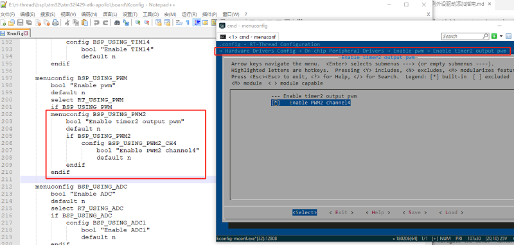Toggle the show all characters pilcrow icon
514x245 pixels.
pos(188,22)
